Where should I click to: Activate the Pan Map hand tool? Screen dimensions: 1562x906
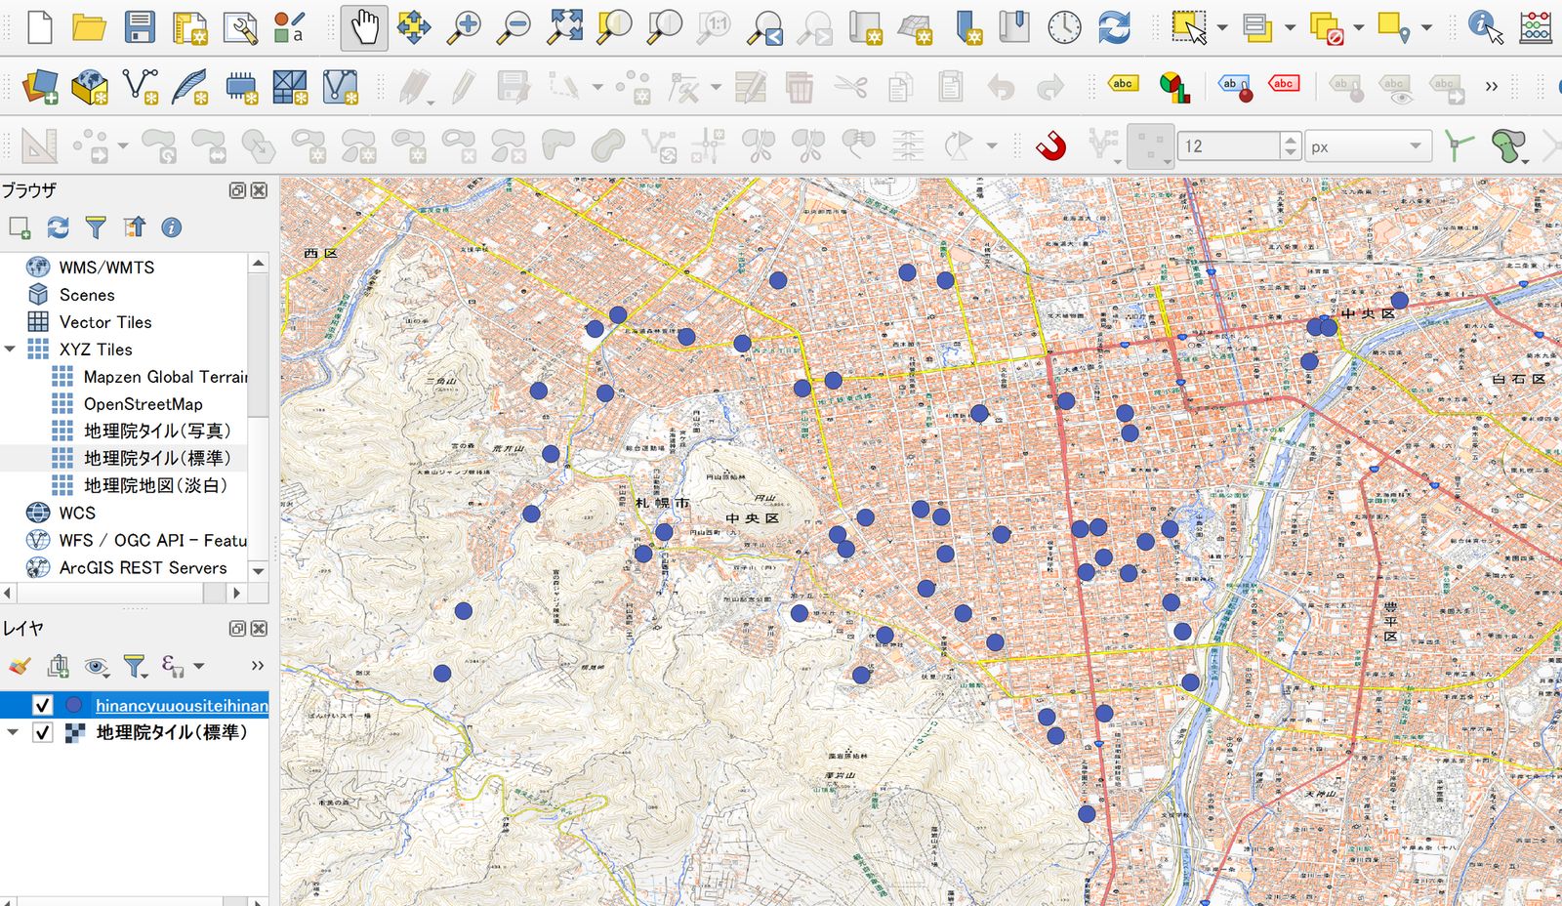(364, 27)
